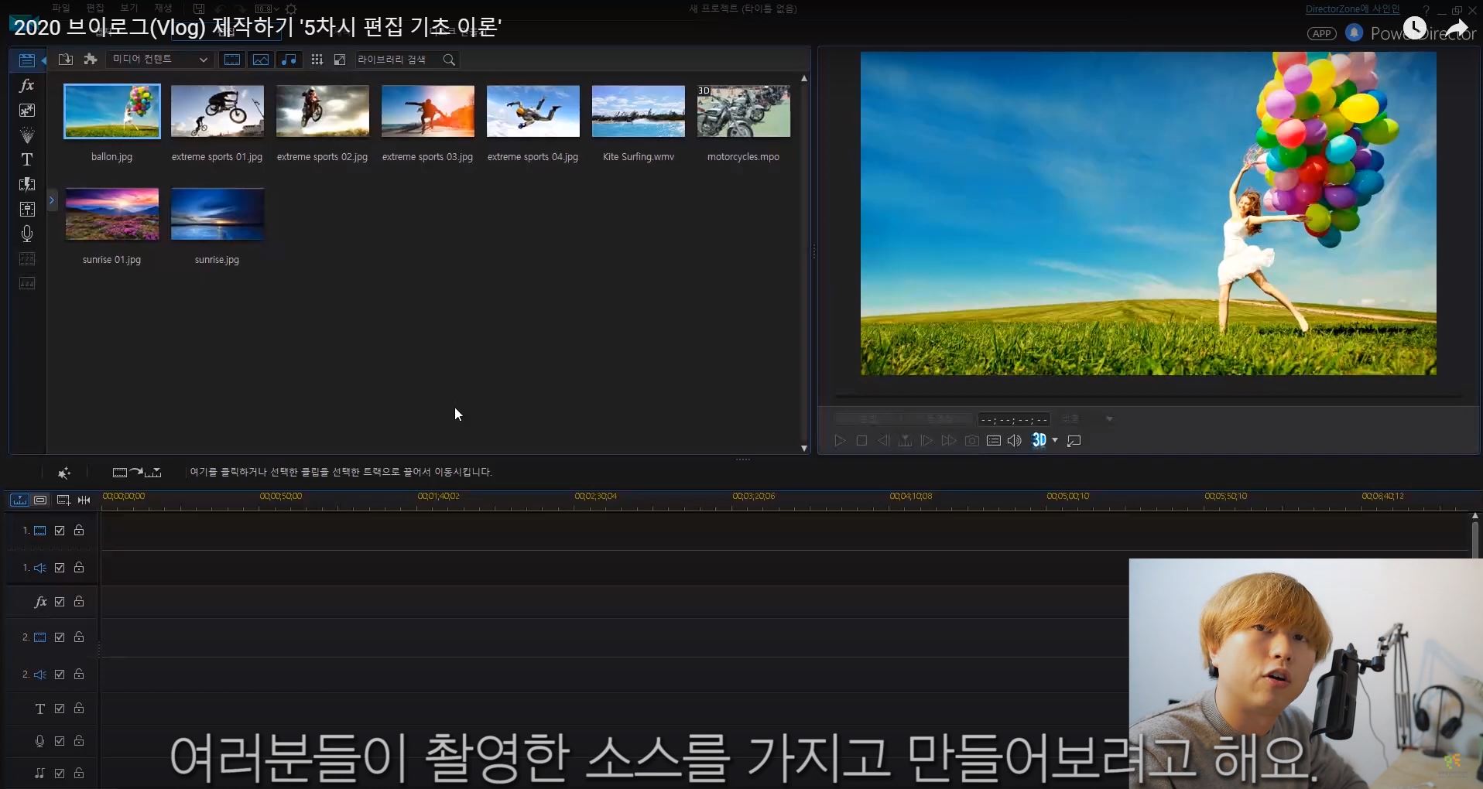Uncheck video track 1 enable checkbox
The width and height of the screenshot is (1483, 789).
coord(60,531)
